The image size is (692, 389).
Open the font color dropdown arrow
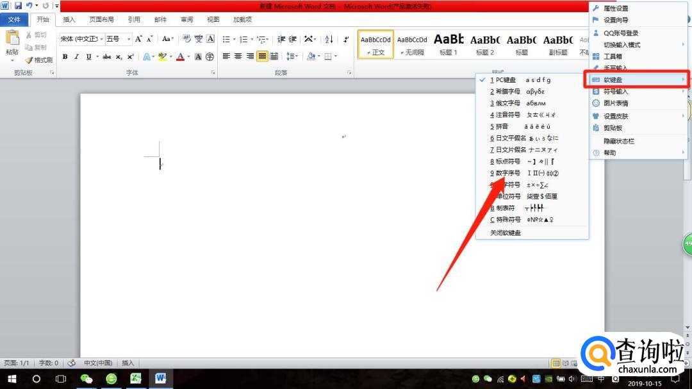pos(188,56)
